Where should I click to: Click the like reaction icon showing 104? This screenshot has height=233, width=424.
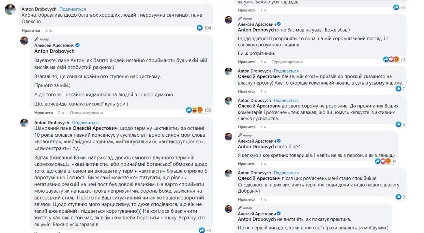click(200, 28)
